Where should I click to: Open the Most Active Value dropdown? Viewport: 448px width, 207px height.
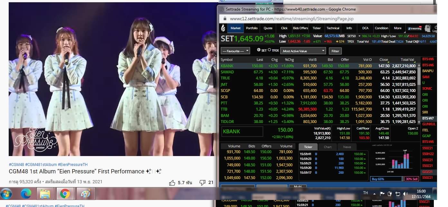[x=303, y=51]
